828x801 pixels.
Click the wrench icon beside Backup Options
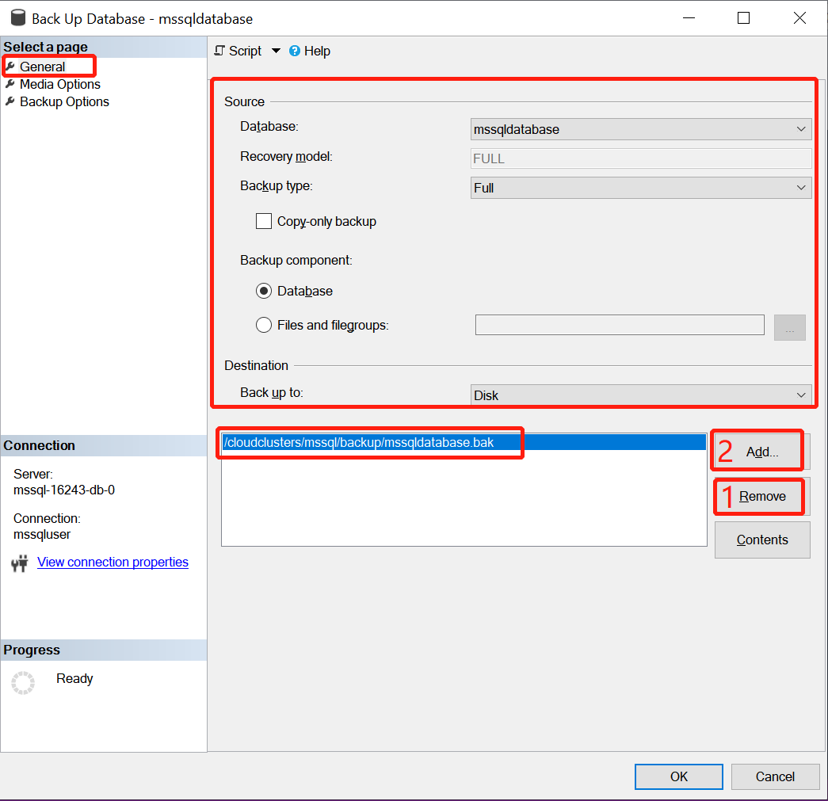10,101
